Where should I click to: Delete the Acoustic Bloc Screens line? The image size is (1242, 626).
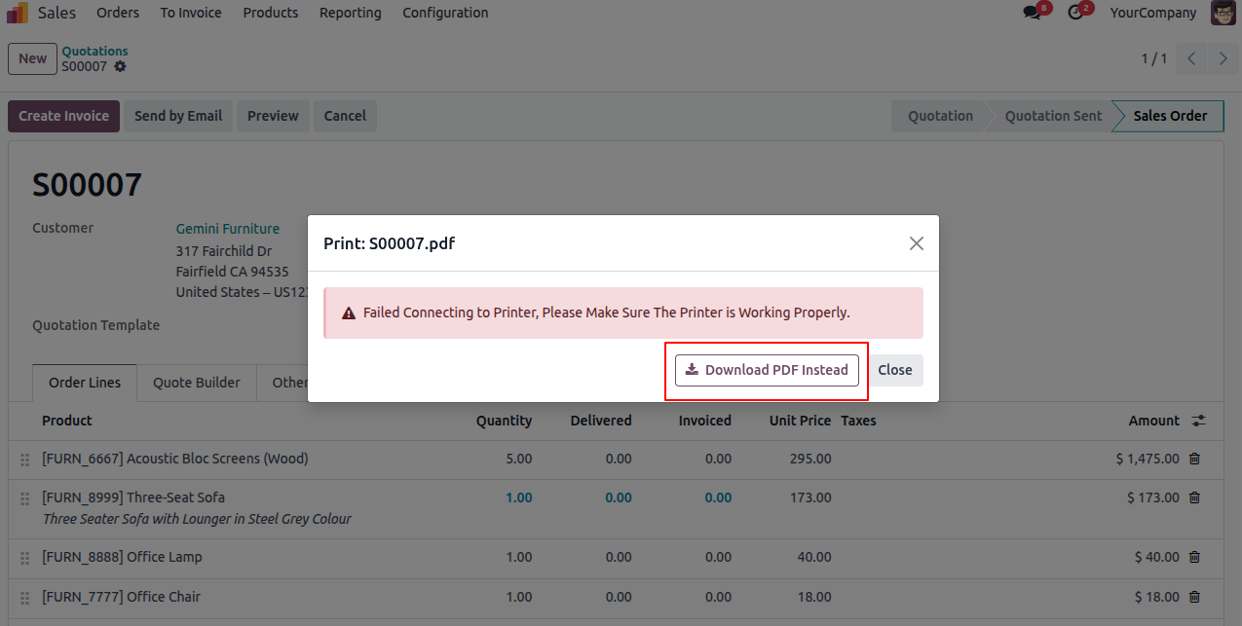(x=1194, y=459)
